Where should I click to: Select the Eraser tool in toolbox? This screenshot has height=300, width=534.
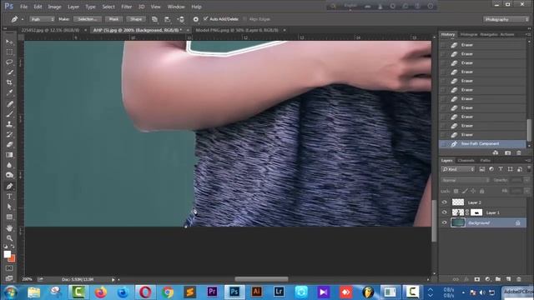(9, 144)
